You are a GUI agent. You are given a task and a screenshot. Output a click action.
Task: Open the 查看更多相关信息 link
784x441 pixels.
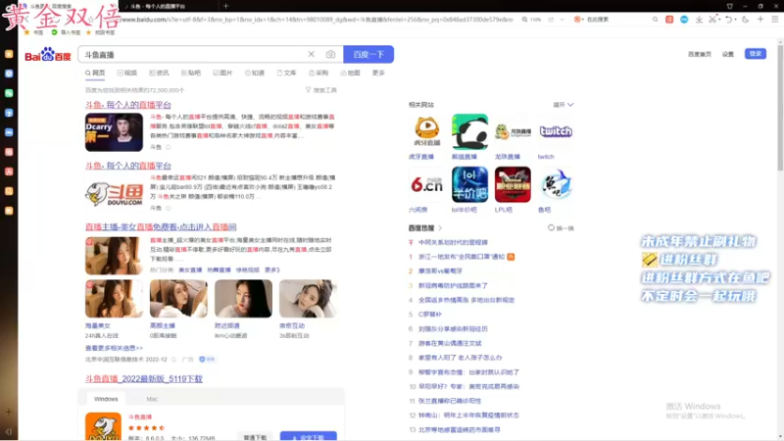point(114,348)
